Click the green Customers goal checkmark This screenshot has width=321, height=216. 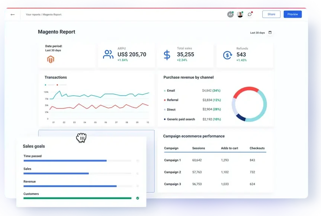pos(138,198)
